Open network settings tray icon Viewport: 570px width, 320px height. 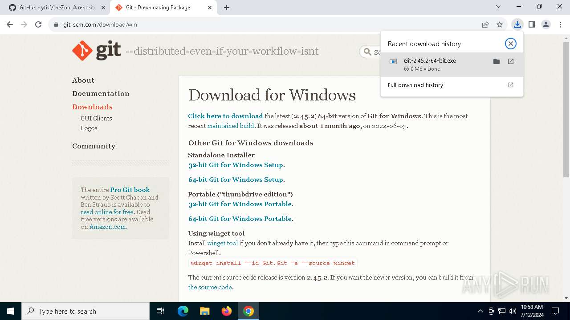click(501, 311)
